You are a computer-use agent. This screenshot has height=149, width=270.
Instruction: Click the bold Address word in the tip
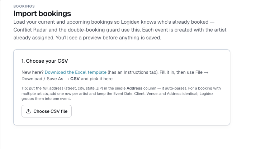[x=134, y=88]
